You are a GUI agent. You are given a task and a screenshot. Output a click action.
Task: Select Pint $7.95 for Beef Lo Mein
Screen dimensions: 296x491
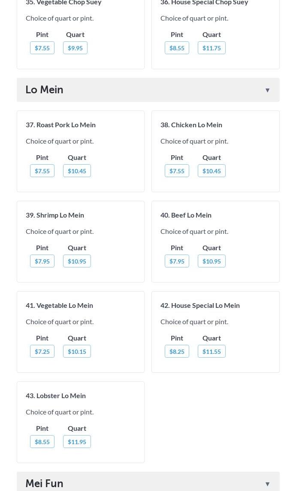[x=177, y=261]
